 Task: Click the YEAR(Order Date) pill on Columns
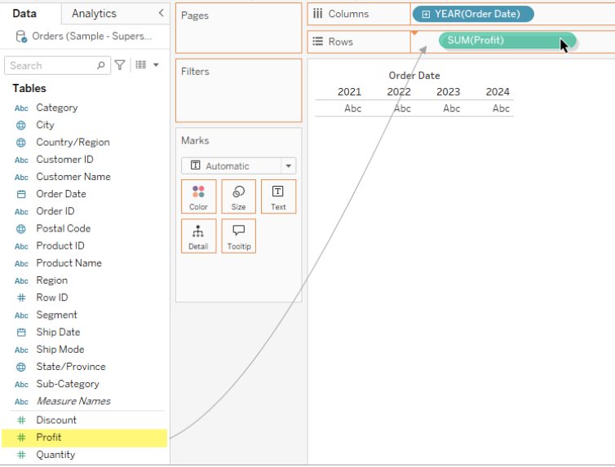click(473, 14)
